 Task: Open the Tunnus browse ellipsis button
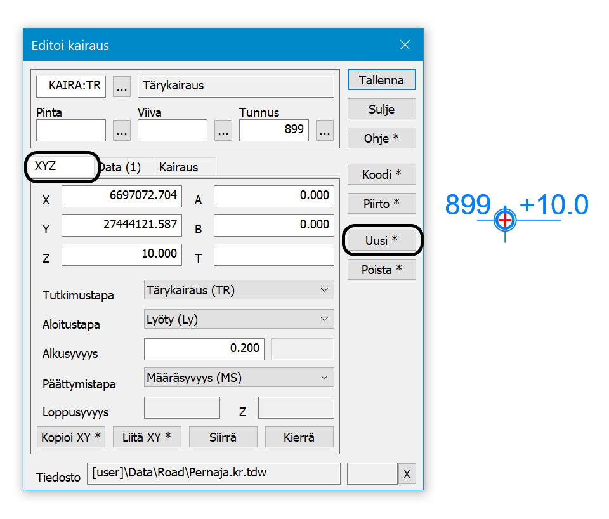click(x=325, y=131)
